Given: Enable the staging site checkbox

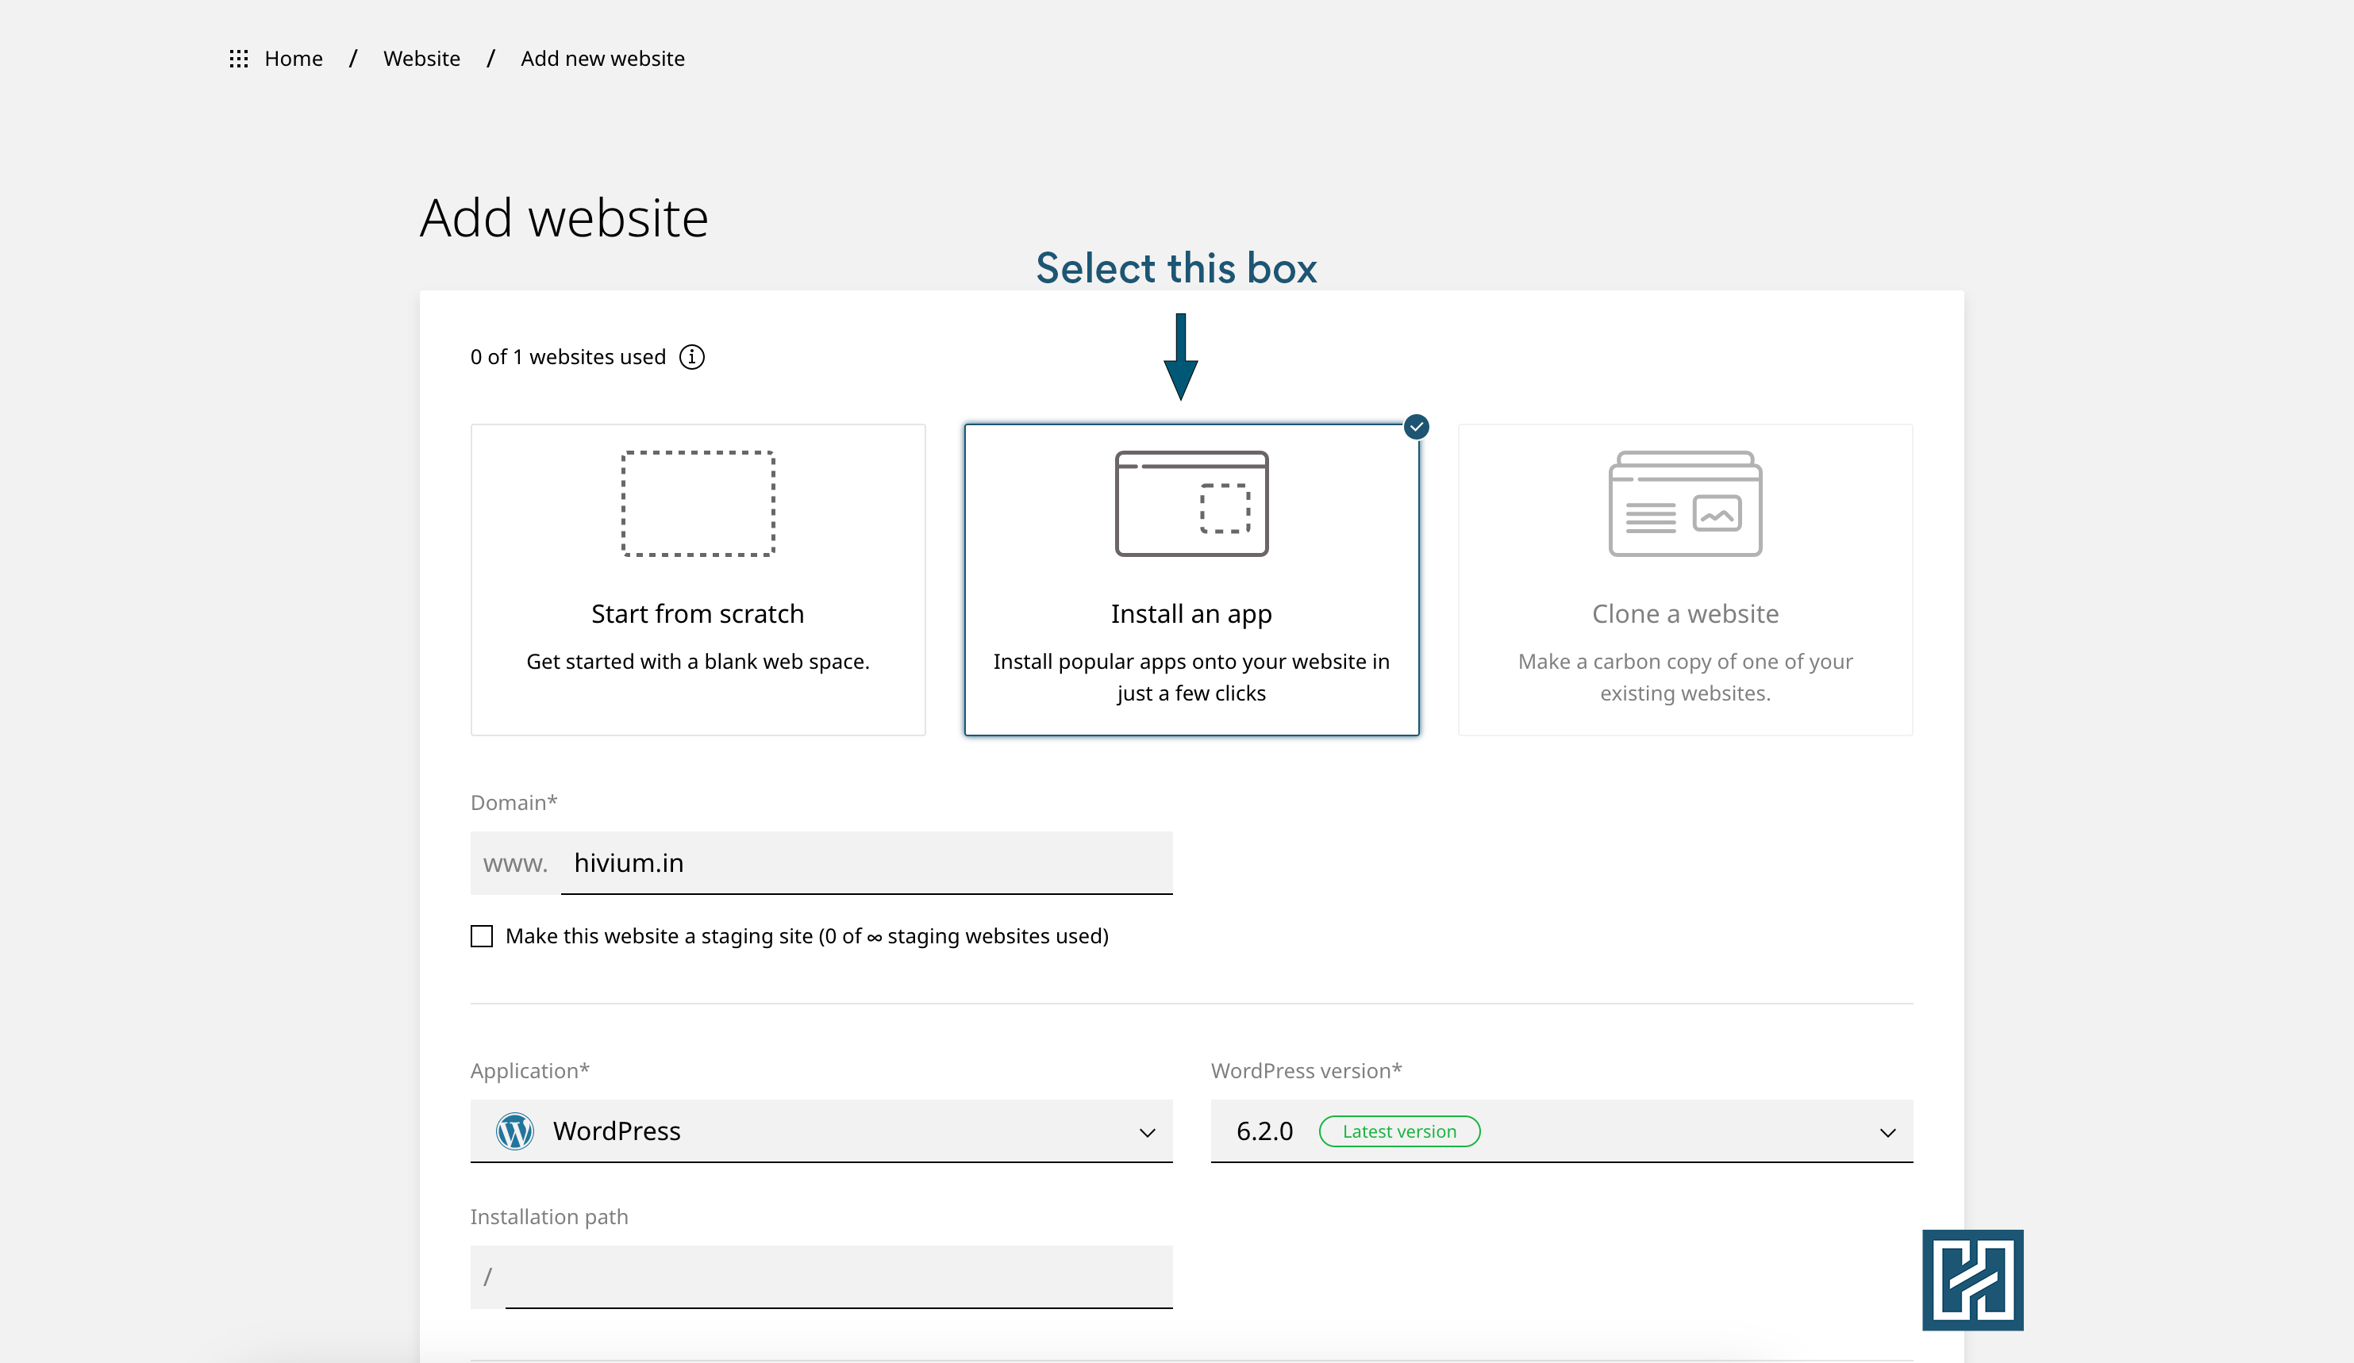Looking at the screenshot, I should (x=481, y=935).
